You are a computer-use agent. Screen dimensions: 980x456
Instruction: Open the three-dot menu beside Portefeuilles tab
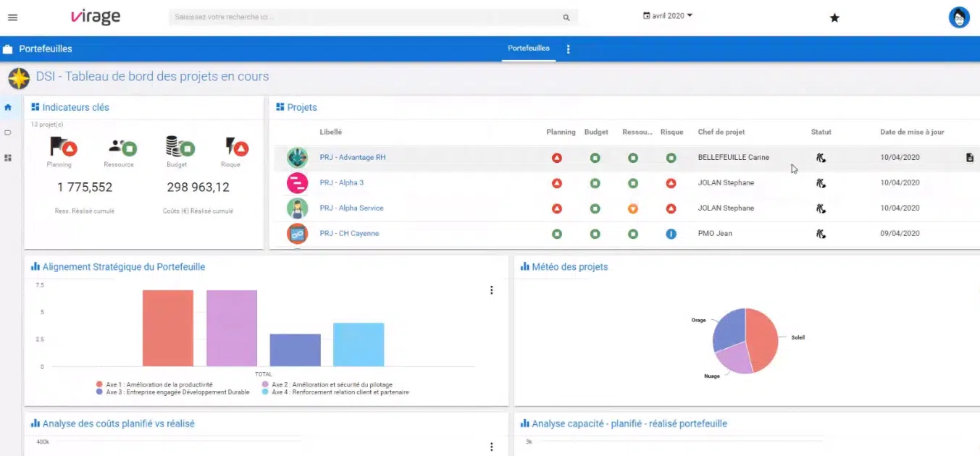(568, 49)
